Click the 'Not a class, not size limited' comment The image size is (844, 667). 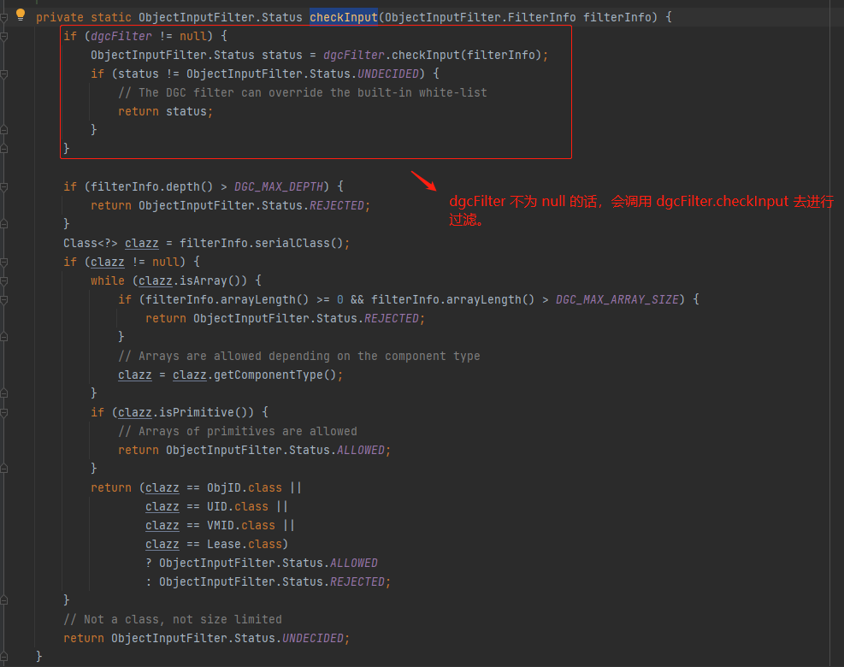point(172,619)
